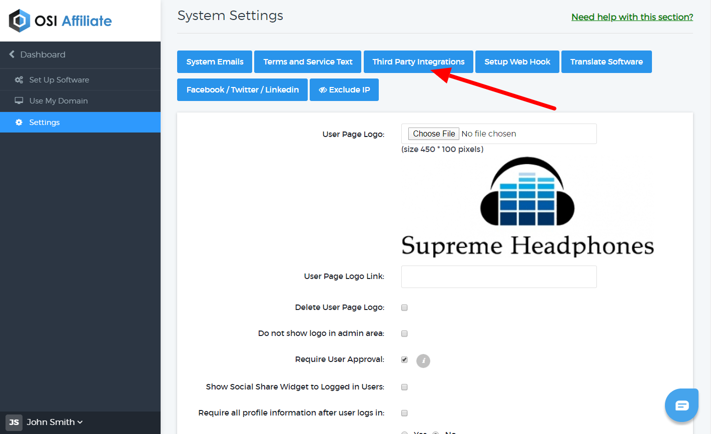Uncheck Require User Approval

point(404,359)
